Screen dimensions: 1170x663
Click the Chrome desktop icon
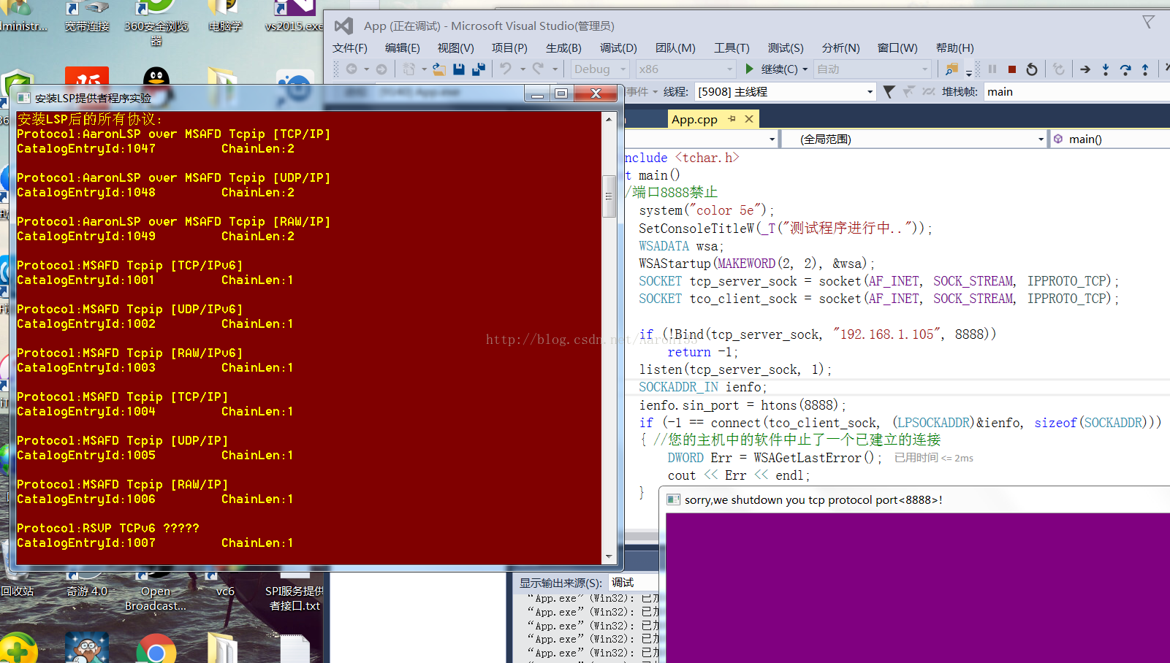[156, 648]
